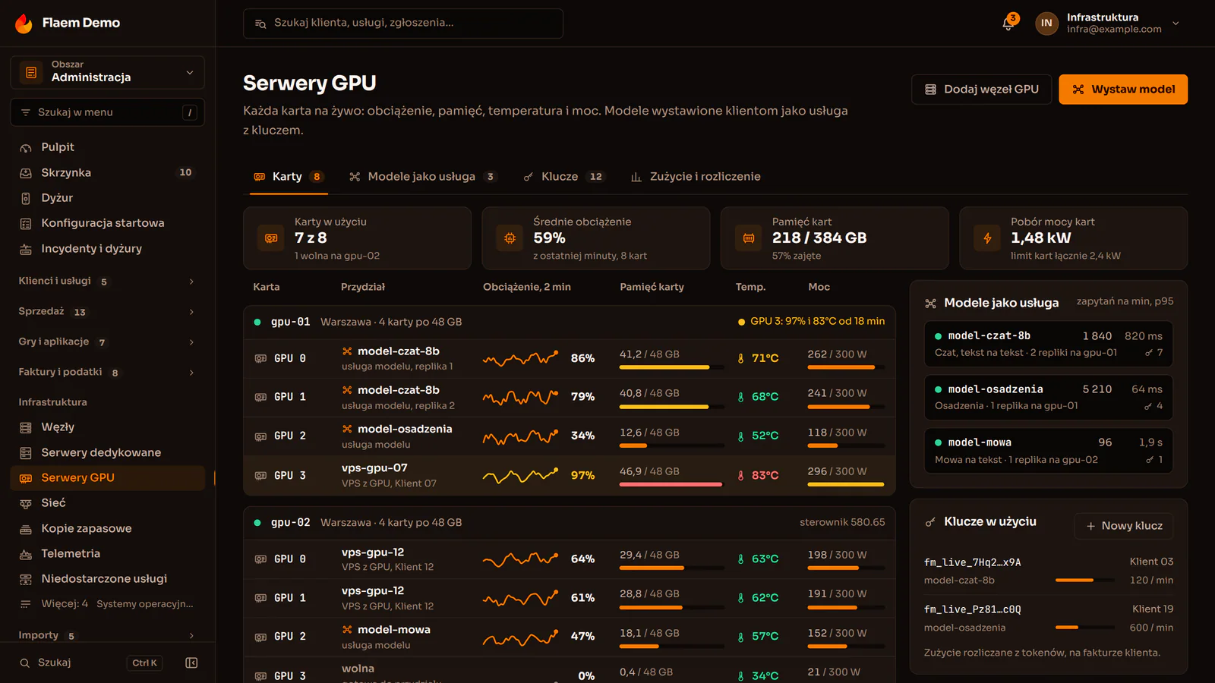Expand the Importy section

pyautogui.click(x=107, y=635)
